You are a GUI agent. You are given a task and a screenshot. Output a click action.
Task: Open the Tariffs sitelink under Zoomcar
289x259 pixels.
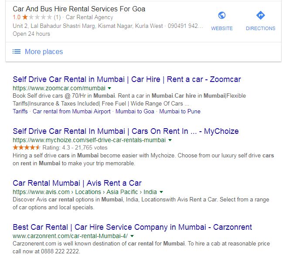(x=20, y=111)
